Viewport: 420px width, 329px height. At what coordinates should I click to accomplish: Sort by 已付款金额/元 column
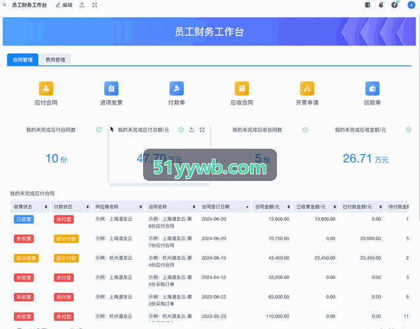tap(380, 207)
